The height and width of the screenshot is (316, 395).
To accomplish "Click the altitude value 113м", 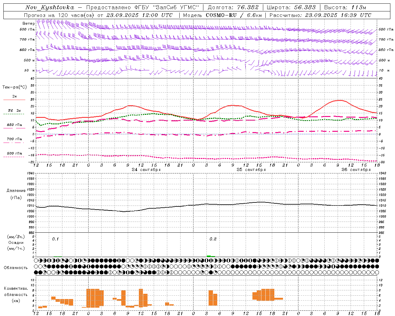I will [x=359, y=7].
